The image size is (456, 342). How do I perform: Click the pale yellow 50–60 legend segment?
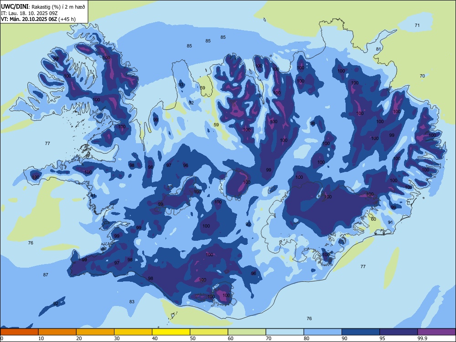[x=209, y=332]
